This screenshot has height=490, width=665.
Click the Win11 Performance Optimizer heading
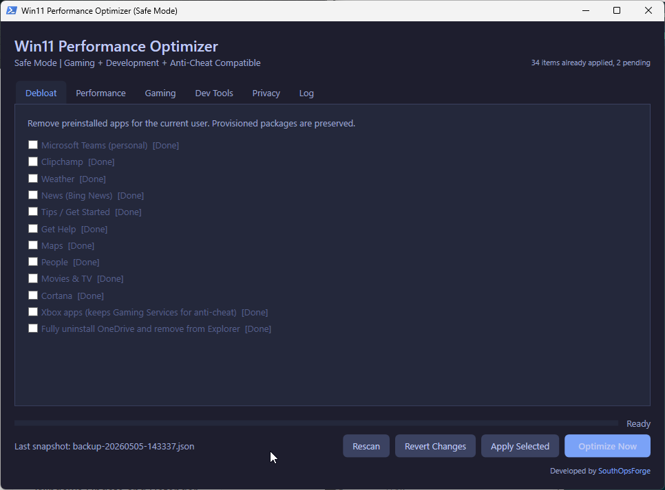tap(116, 46)
